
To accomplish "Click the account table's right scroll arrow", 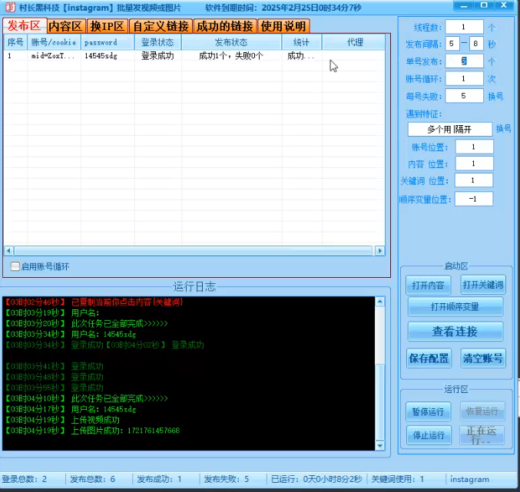I will tap(379, 251).
